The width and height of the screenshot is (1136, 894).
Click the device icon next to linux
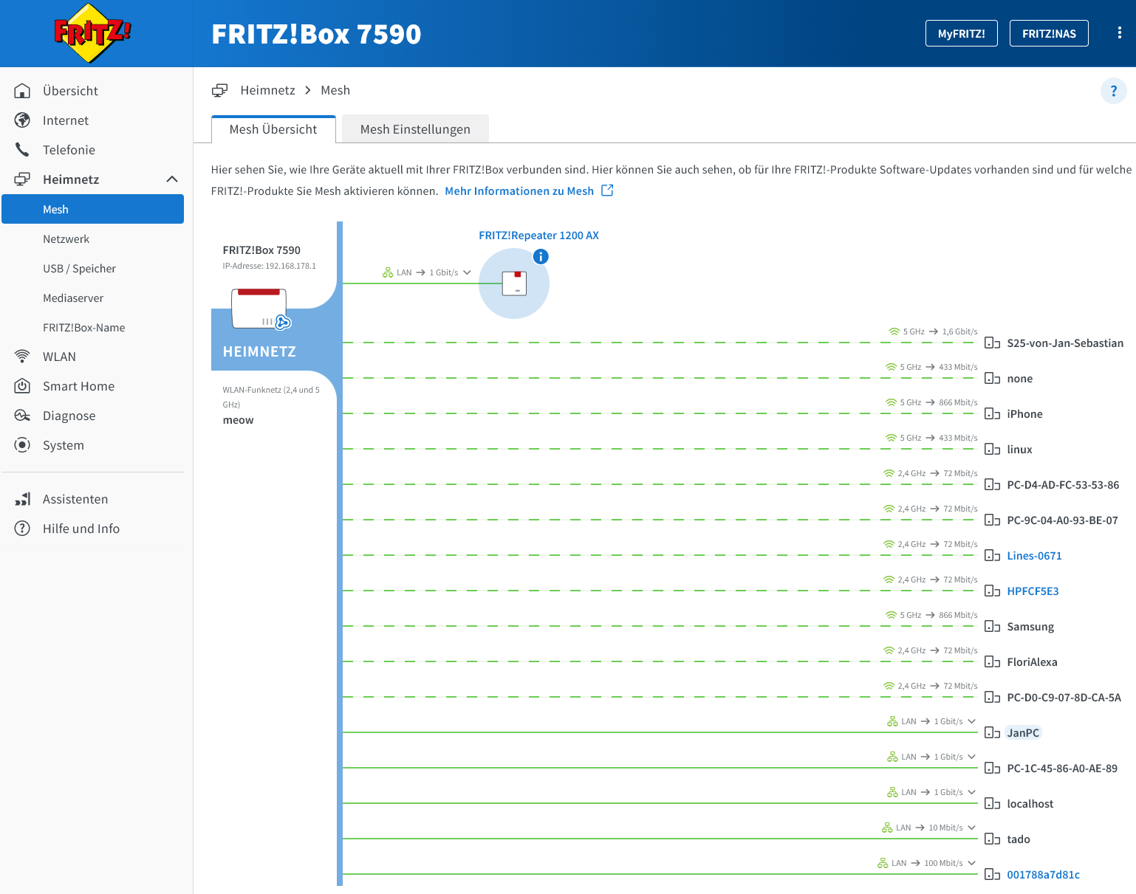click(992, 450)
